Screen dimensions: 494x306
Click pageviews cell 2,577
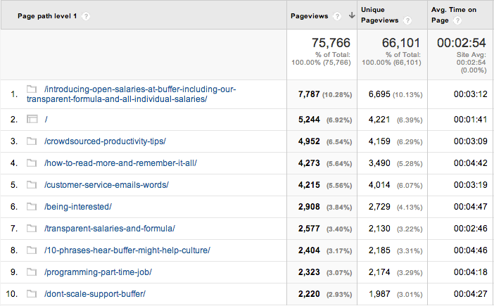(309, 229)
